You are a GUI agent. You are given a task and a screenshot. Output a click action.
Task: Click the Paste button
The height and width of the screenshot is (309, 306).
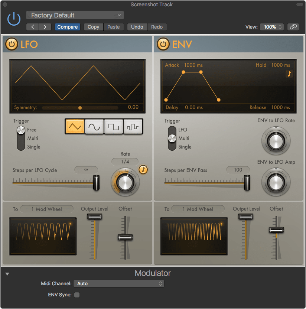point(113,27)
